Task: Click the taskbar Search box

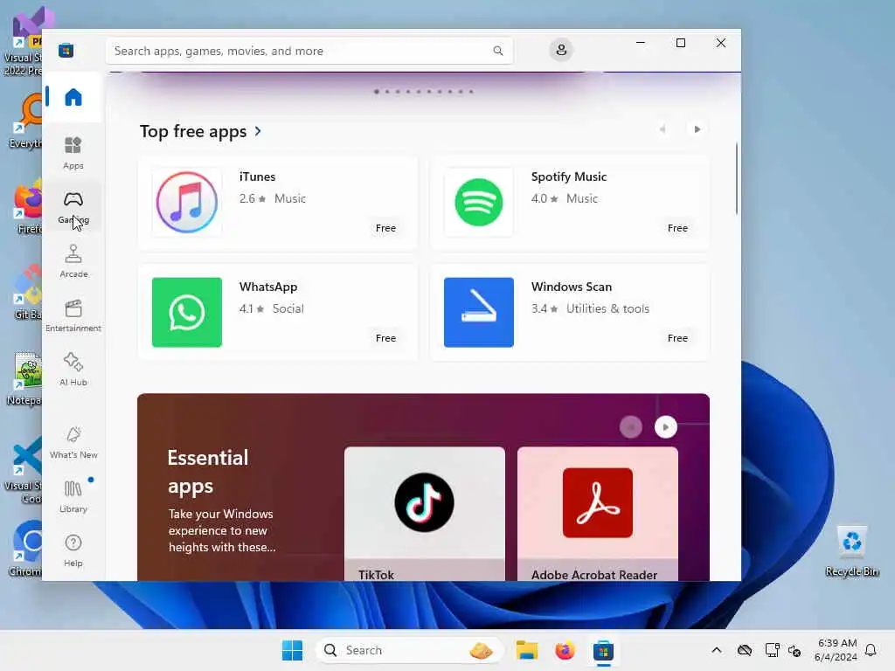Action: pos(409,650)
